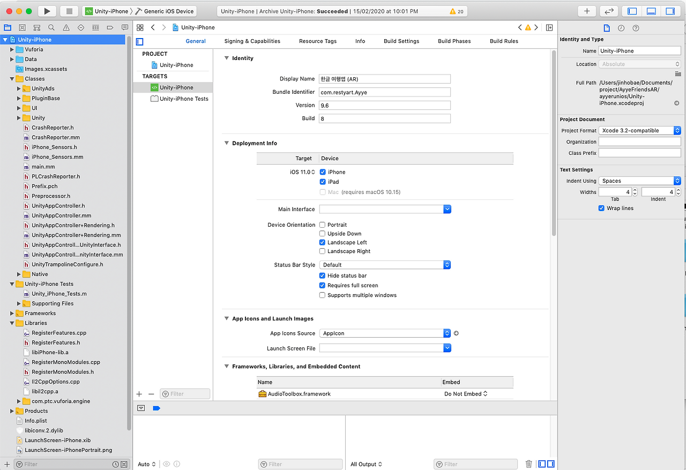Viewport: 686px width, 470px height.
Task: Click the related items grid icon
Action: click(140, 27)
